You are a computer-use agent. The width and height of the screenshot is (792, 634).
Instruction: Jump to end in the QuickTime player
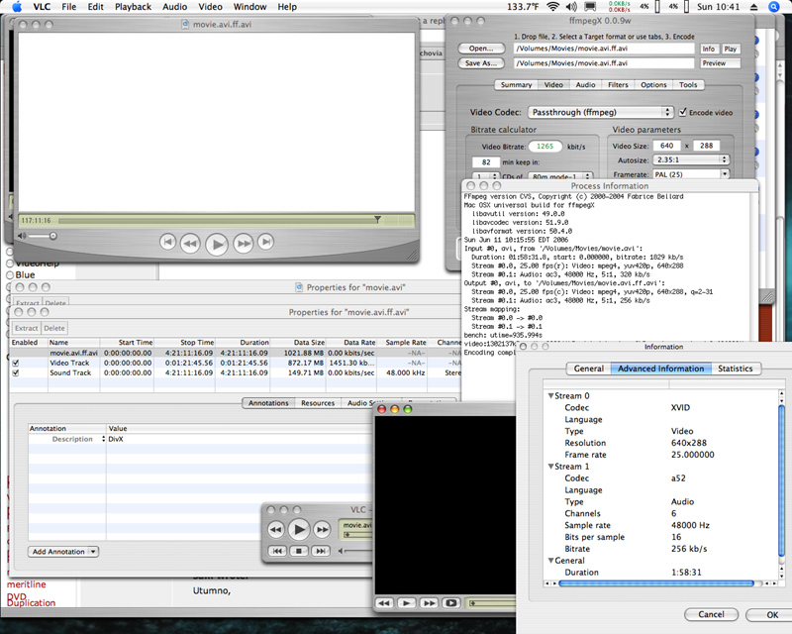click(265, 242)
